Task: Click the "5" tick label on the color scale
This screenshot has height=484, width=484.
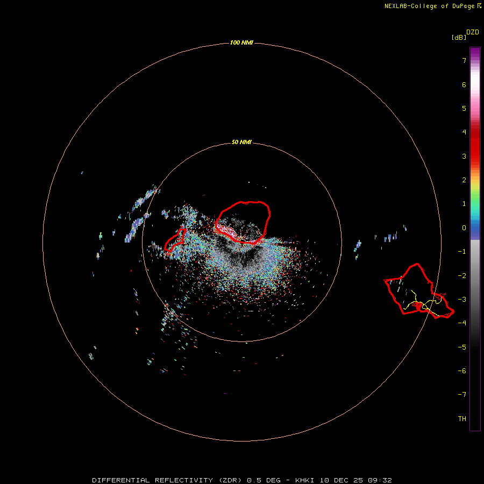Action: tap(464, 108)
